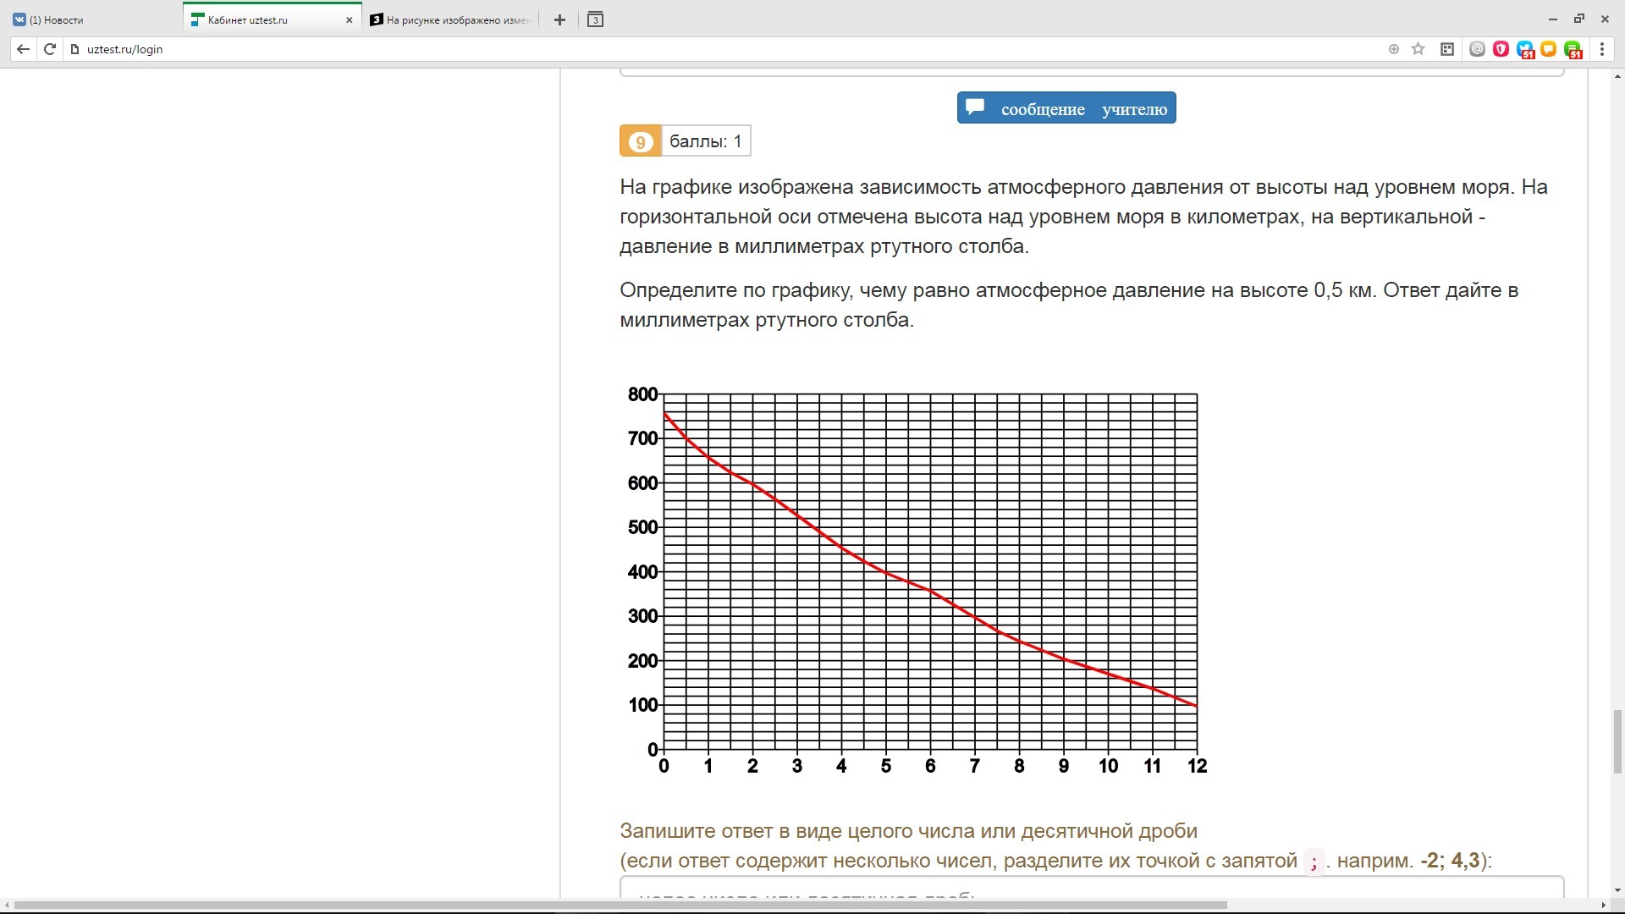The image size is (1625, 914).
Task: Open the QR code icon in address bar
Action: pos(1447,49)
